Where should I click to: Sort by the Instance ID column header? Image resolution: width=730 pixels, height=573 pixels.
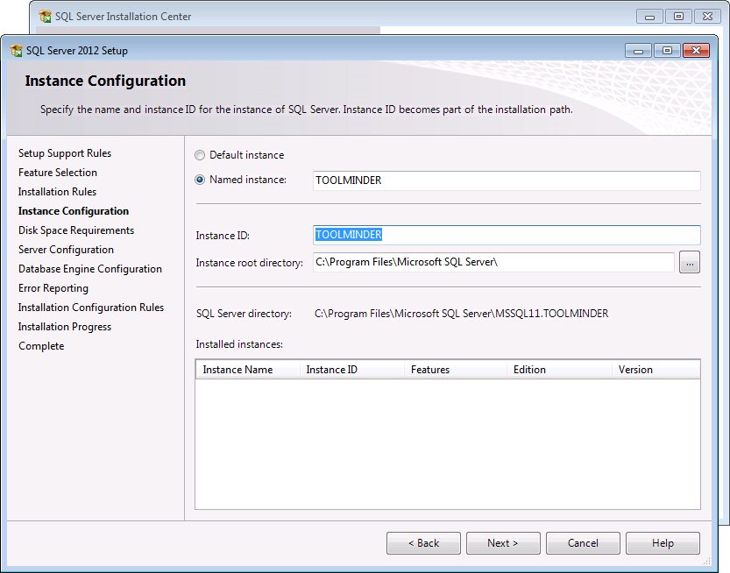352,370
